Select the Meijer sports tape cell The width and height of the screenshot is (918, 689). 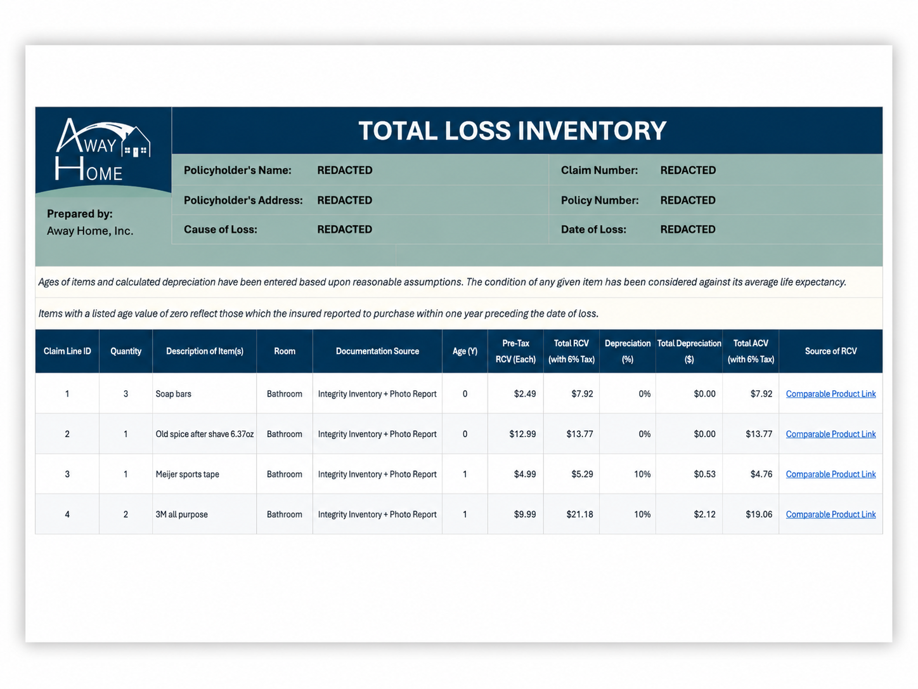pyautogui.click(x=205, y=474)
